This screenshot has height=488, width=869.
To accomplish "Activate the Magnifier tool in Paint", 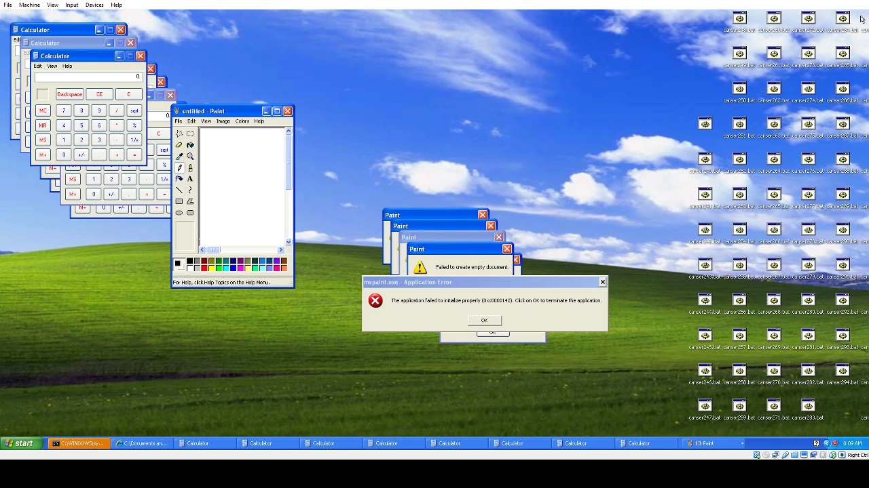I will (190, 156).
